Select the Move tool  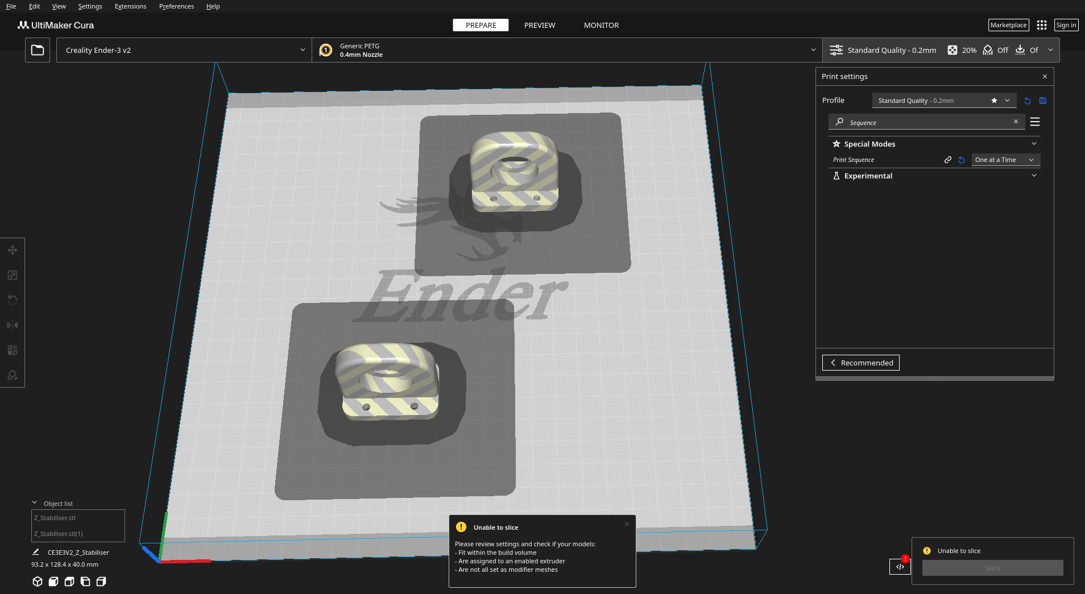12,250
